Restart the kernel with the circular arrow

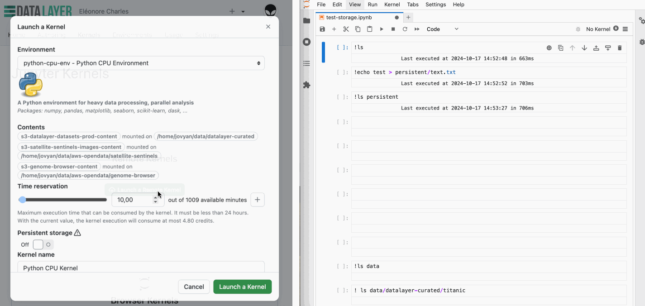pos(405,29)
